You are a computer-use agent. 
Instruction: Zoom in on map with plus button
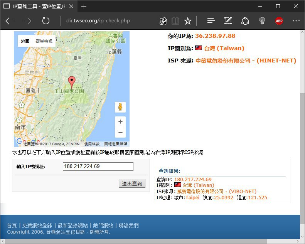(x=120, y=121)
